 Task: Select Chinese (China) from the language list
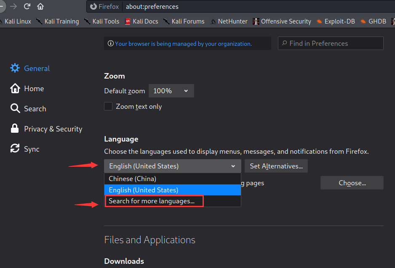133,179
